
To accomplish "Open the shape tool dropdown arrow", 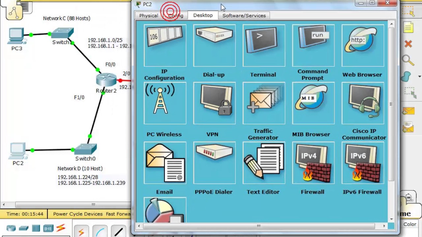I will click(x=419, y=77).
